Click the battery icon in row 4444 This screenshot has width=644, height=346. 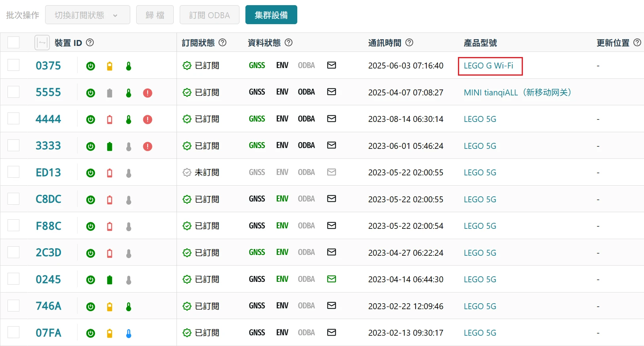pyautogui.click(x=110, y=120)
